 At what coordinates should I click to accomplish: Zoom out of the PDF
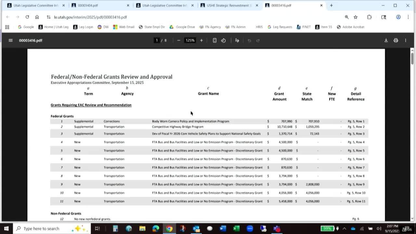point(178,40)
